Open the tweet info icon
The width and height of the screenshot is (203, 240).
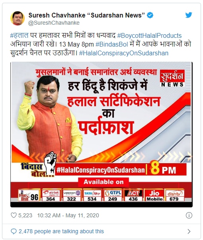click(x=189, y=215)
